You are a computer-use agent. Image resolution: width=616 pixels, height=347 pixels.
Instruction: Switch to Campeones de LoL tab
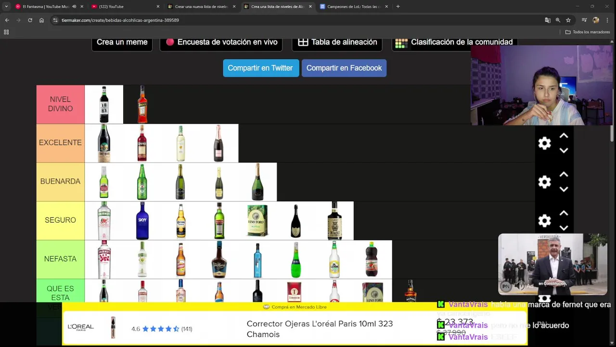coord(353,6)
